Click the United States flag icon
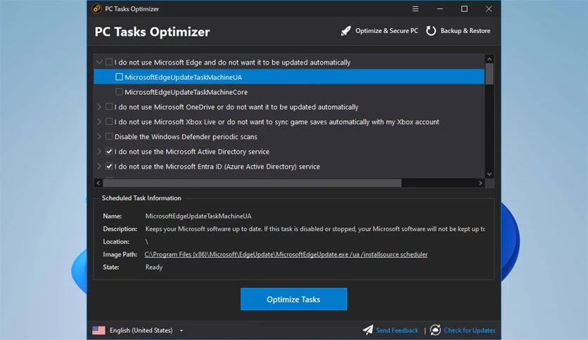The height and width of the screenshot is (340, 588). (x=98, y=330)
